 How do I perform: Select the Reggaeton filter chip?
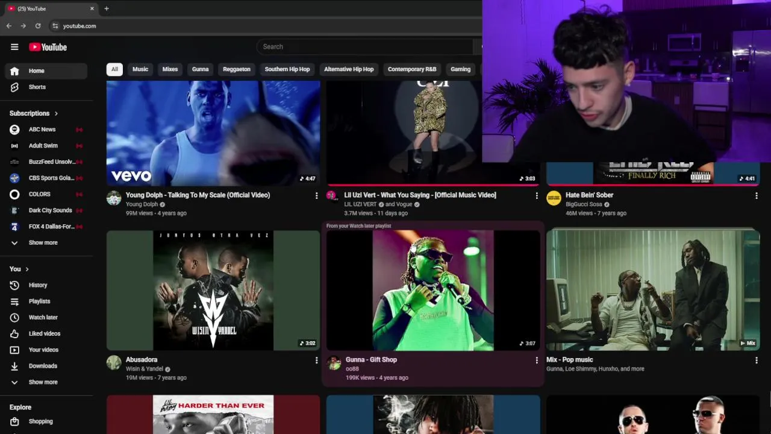click(237, 69)
